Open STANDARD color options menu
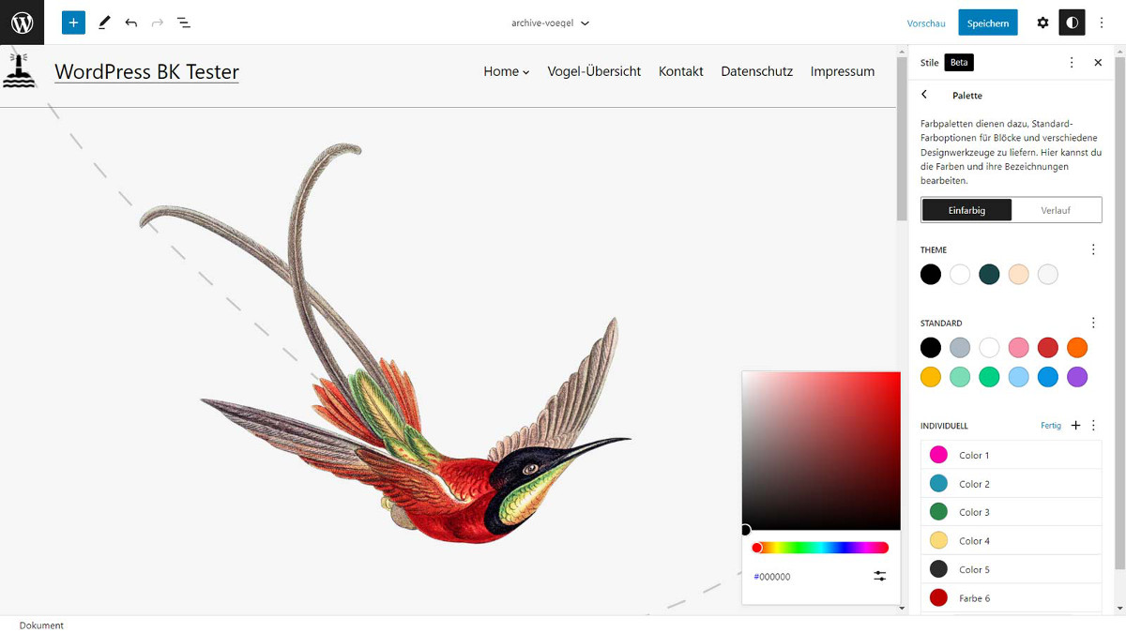 [1093, 323]
